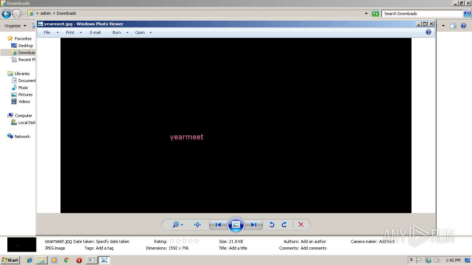The image size is (472, 265).
Task: Play the slide show from the center button
Action: coord(236,225)
